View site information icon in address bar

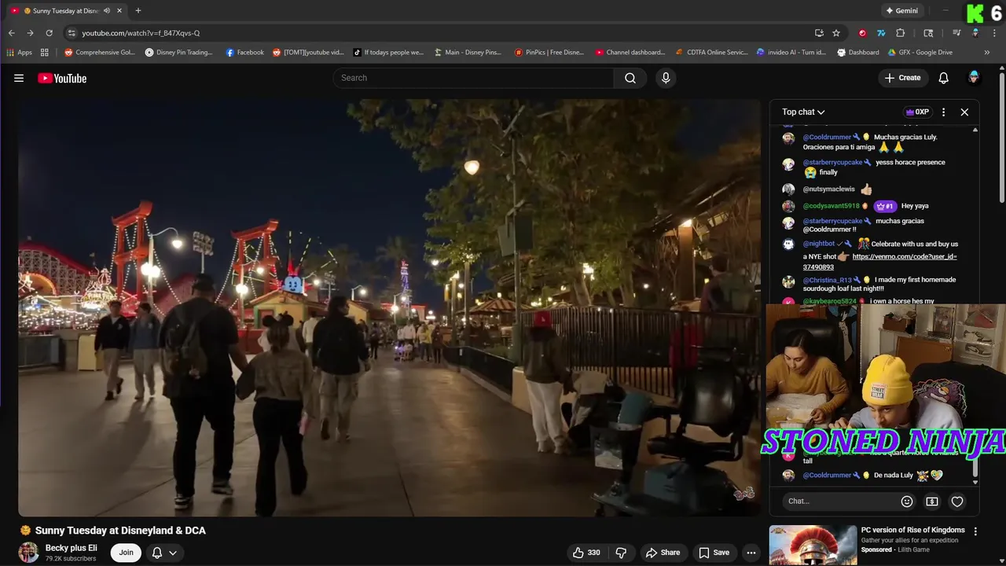72,33
